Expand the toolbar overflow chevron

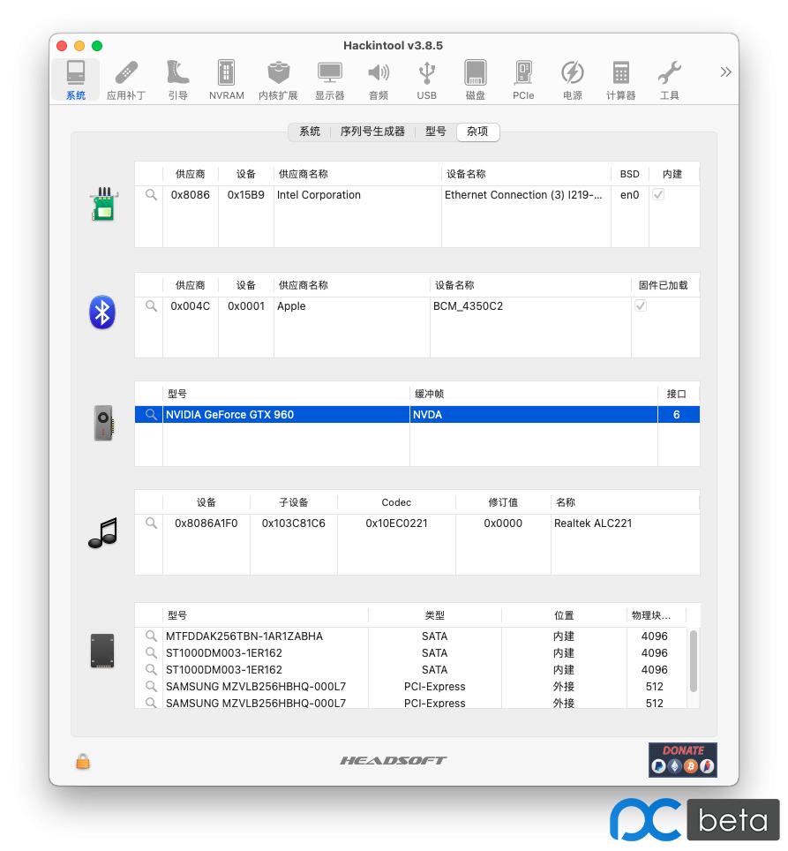pyautogui.click(x=724, y=72)
